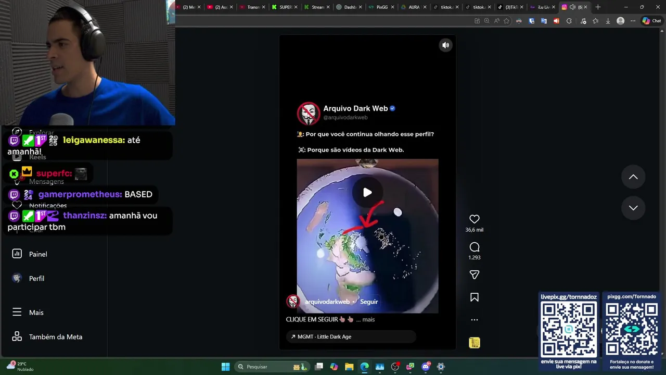Open Perfil in the Instagram sidebar
The image size is (666, 375).
[36, 279]
